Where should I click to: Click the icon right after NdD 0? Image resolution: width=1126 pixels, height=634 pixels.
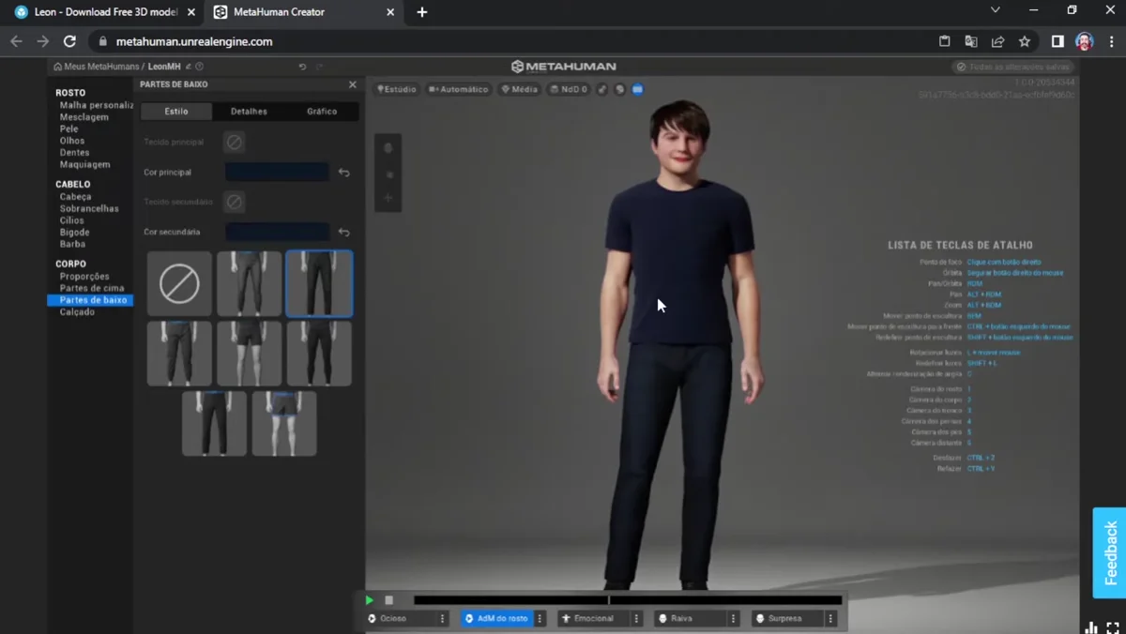[x=602, y=89]
